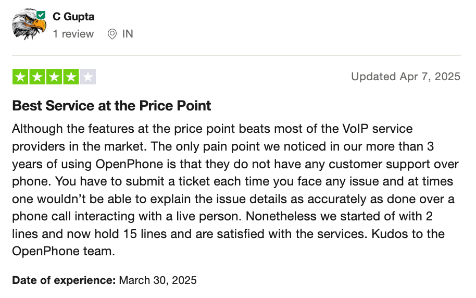
Task: Click the "Date of experience:" label
Action: [x=64, y=280]
